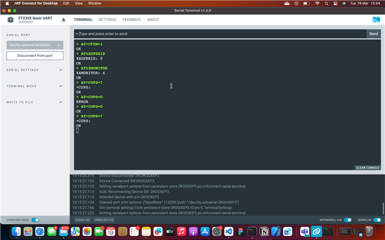The image size is (385, 240).
Task: Eject the FT230X Basic UART device
Action: (64, 20)
